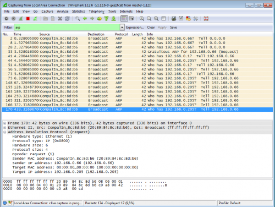Click expert info circle in status bar
Screen dimensions: 275x207
coord(5,203)
